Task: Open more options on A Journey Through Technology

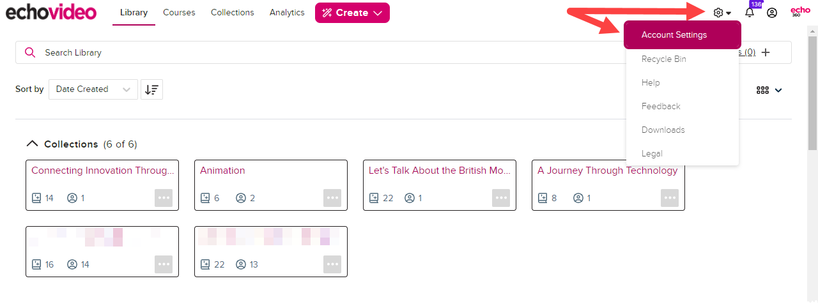Action: coord(670,198)
